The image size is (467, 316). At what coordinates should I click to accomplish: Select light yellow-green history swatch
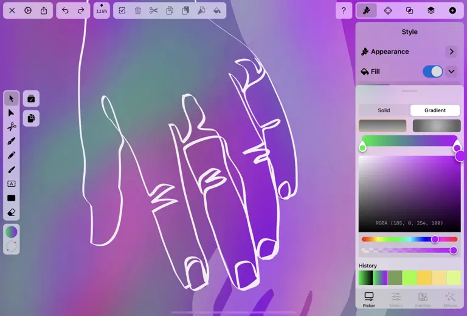point(453,278)
